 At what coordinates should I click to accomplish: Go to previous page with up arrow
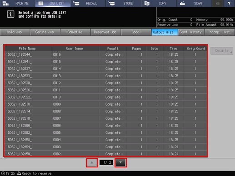pos(92,162)
